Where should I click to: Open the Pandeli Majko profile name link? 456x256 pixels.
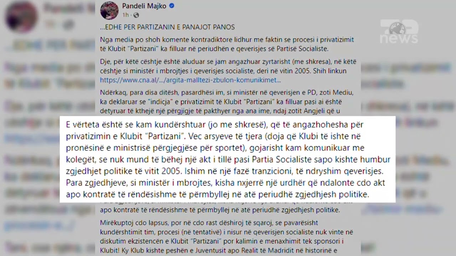[x=144, y=6]
